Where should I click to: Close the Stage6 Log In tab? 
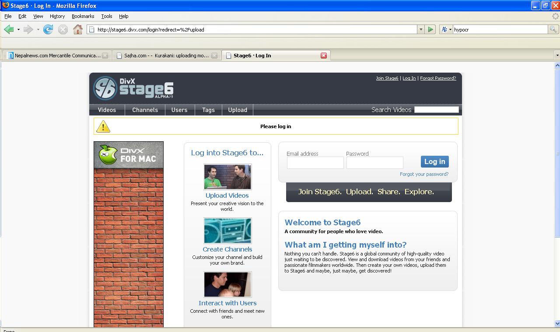(324, 56)
